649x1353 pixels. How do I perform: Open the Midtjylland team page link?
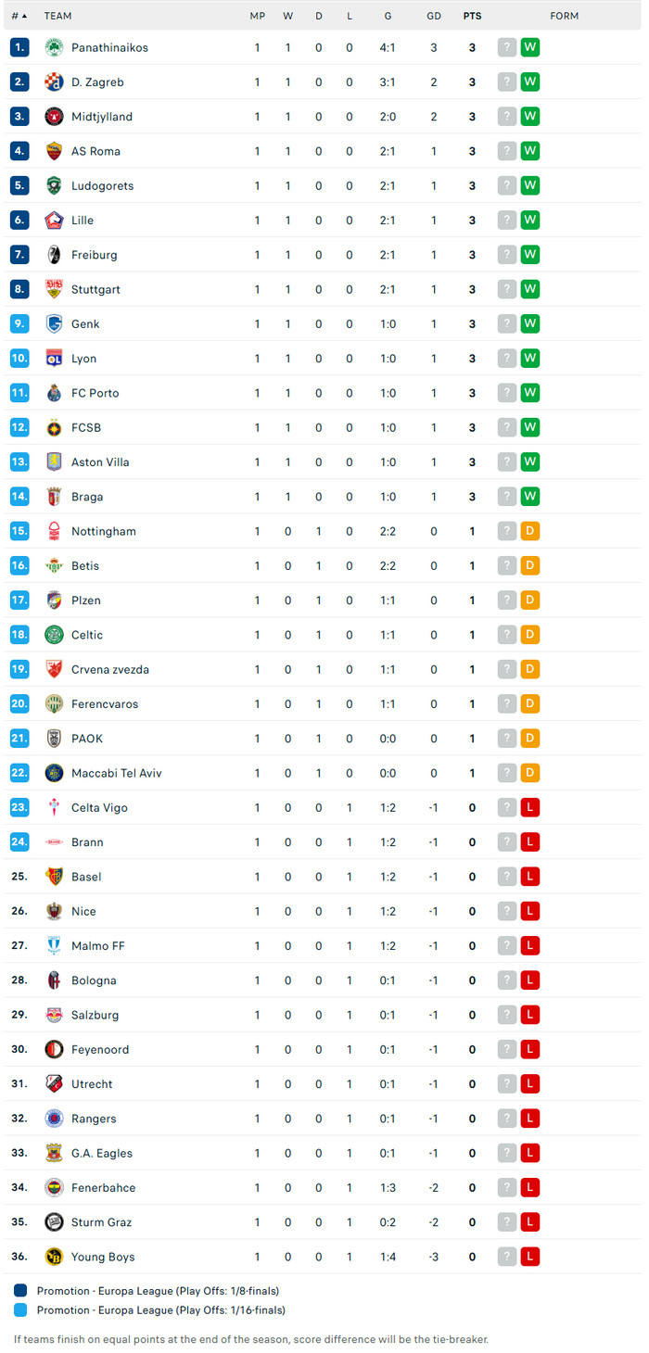point(102,117)
